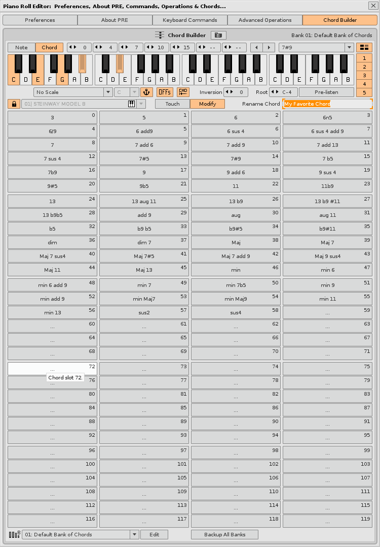Switch to the Keyboard Commands tab

click(x=190, y=20)
